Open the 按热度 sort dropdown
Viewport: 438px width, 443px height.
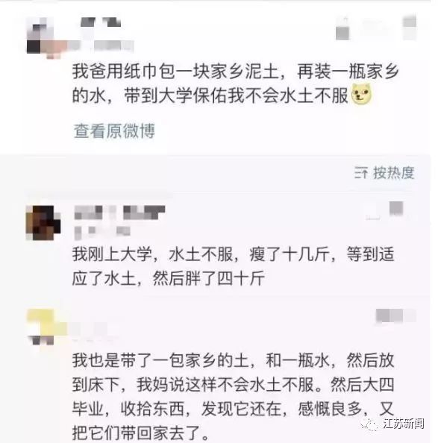(x=384, y=172)
